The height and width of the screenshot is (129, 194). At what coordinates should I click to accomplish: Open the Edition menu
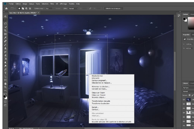[x=18, y=4]
